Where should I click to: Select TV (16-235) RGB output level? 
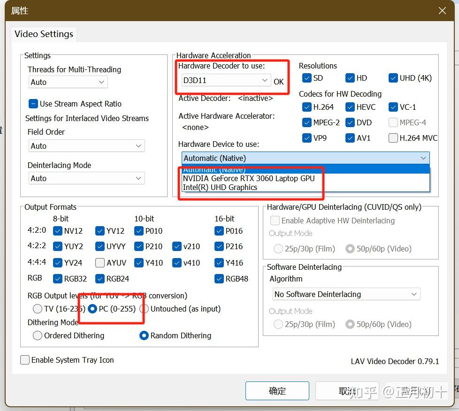point(38,309)
